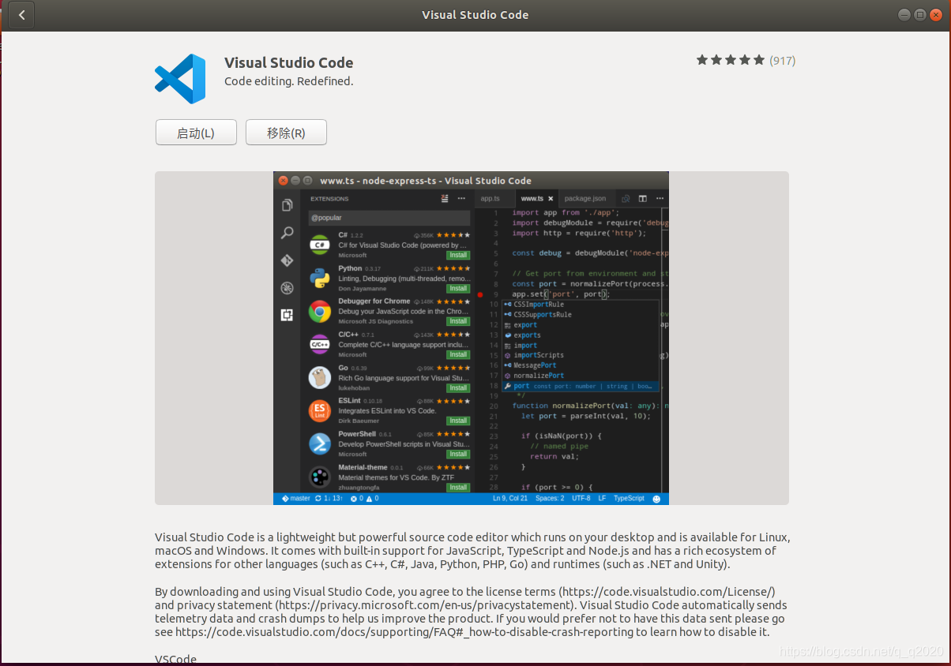The height and width of the screenshot is (666, 951).
Task: Click the "lightweight but powerful source code editor" paragraph
Action: [x=472, y=551]
